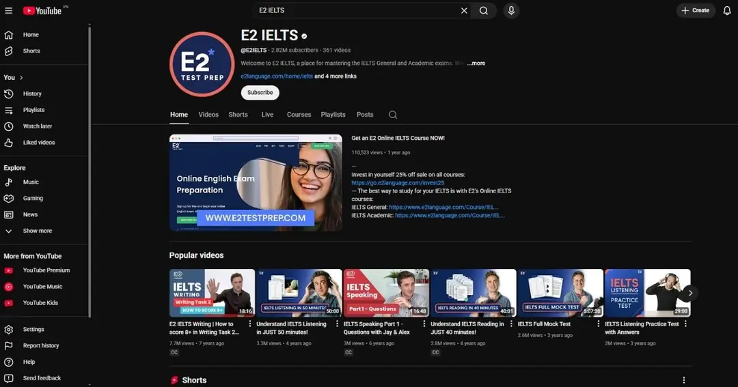738x387 pixels.
Task: Open IELTS Full Mock Test thumbnail
Action: [560, 293]
